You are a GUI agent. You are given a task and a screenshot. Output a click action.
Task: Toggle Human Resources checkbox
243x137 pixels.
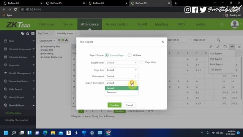tap(41, 57)
